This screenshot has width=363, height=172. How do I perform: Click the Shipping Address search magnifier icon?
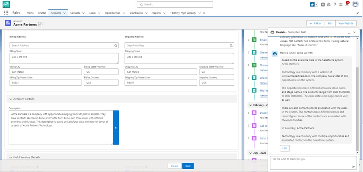pos(231,46)
